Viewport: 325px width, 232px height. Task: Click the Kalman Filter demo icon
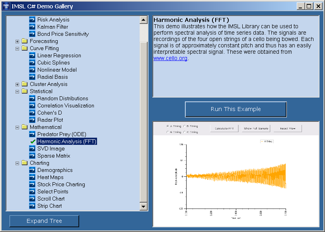coord(32,27)
